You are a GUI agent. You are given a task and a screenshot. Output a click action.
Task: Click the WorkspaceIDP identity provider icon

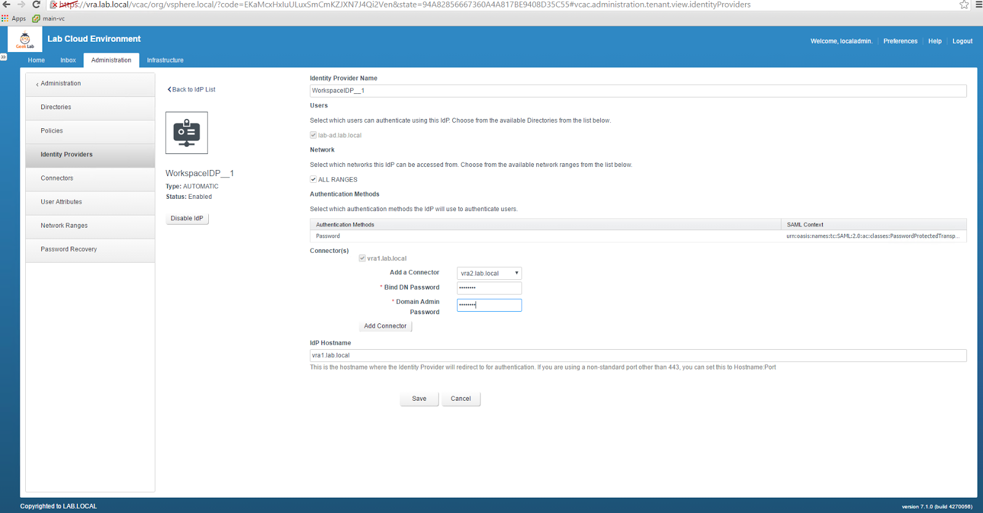[x=187, y=133]
